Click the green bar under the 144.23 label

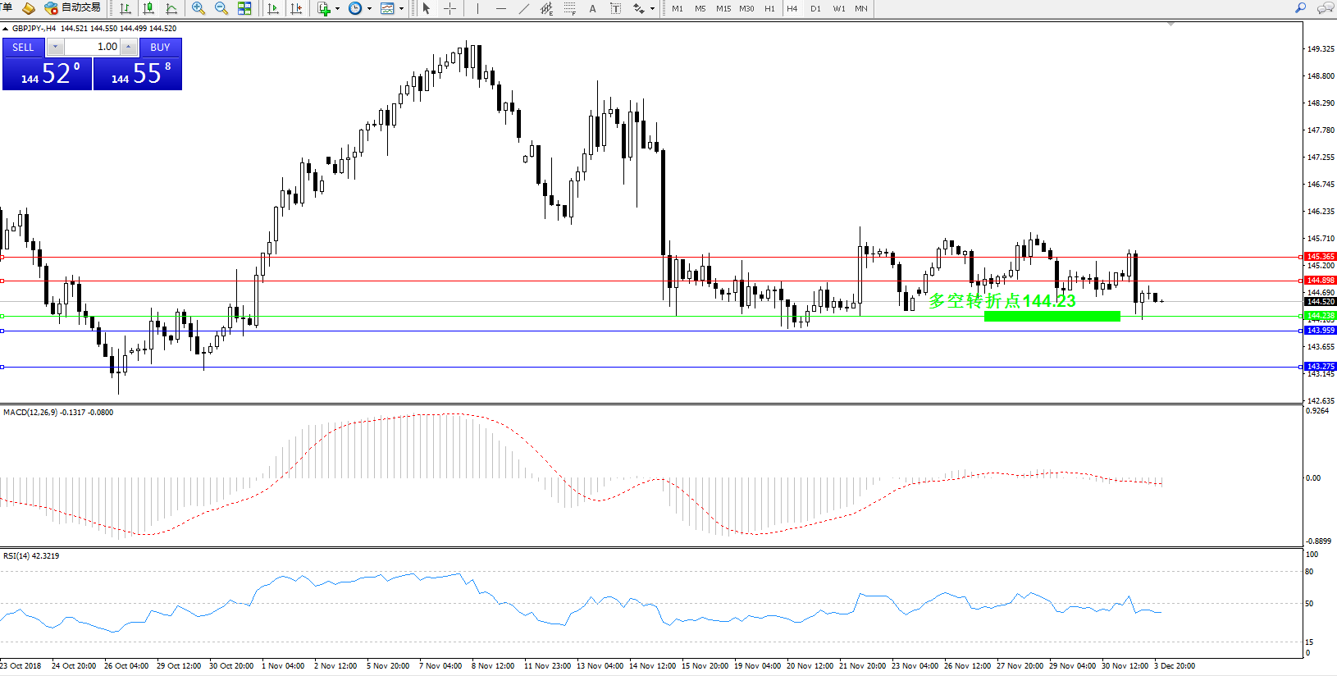tap(1052, 316)
